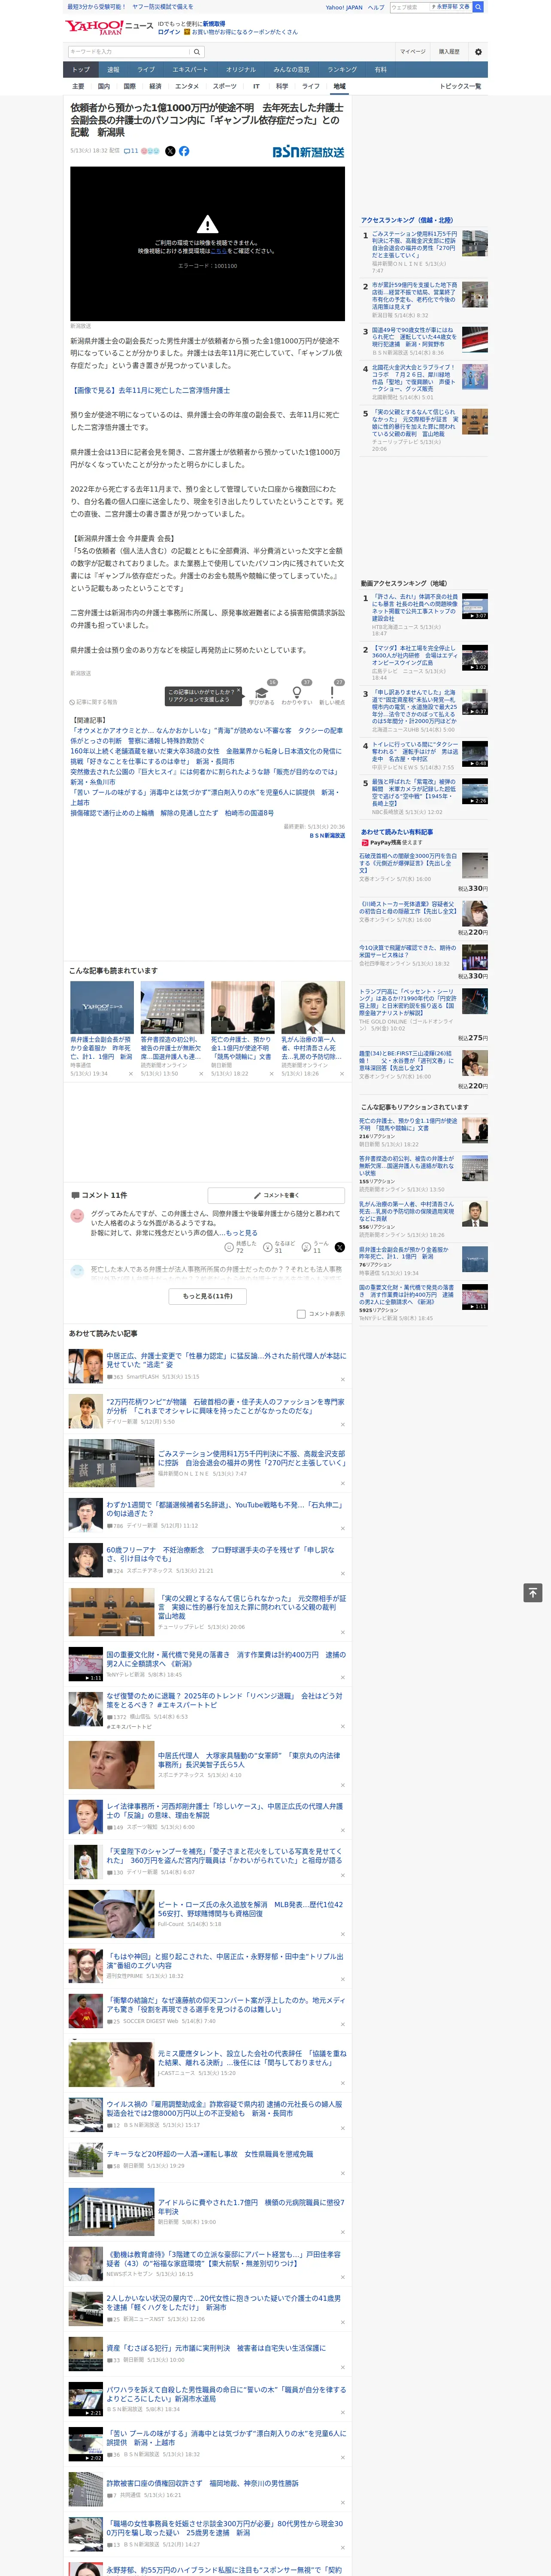Focus the keyword search input field

(129, 52)
